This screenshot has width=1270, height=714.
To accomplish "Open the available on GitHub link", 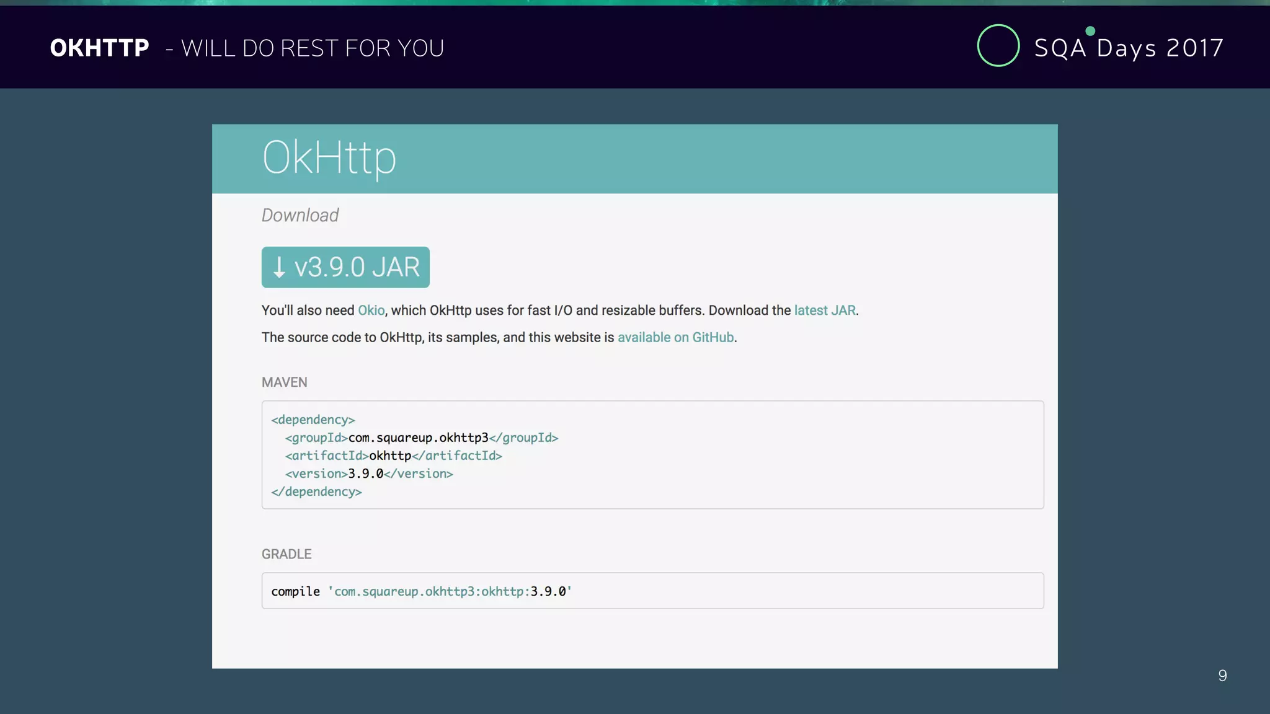I will pyautogui.click(x=675, y=338).
